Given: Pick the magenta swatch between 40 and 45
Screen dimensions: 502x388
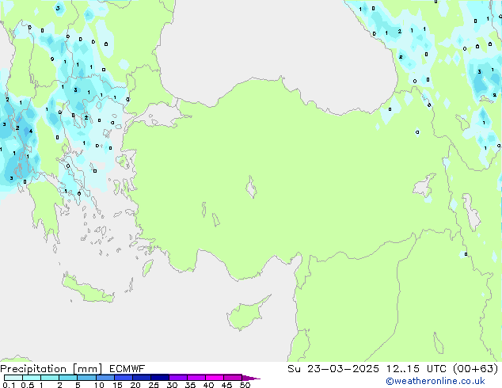Looking at the screenshot, I should 215,378.
